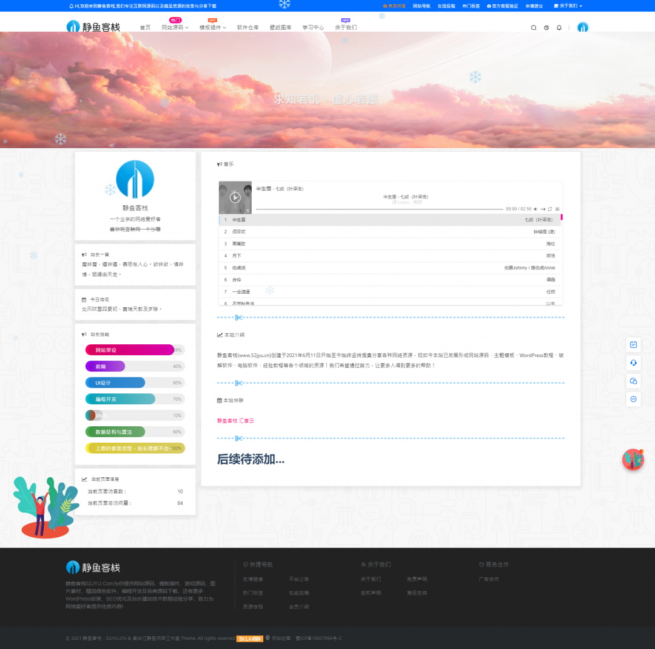Open 免责声明 link in footer
This screenshot has height=649, width=655.
pyautogui.click(x=417, y=579)
